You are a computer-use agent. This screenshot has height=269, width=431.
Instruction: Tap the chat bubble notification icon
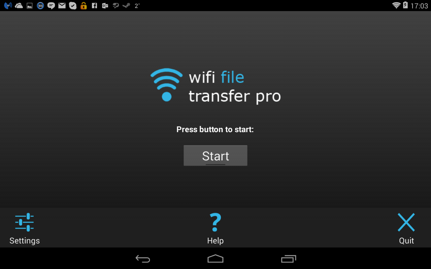51,6
